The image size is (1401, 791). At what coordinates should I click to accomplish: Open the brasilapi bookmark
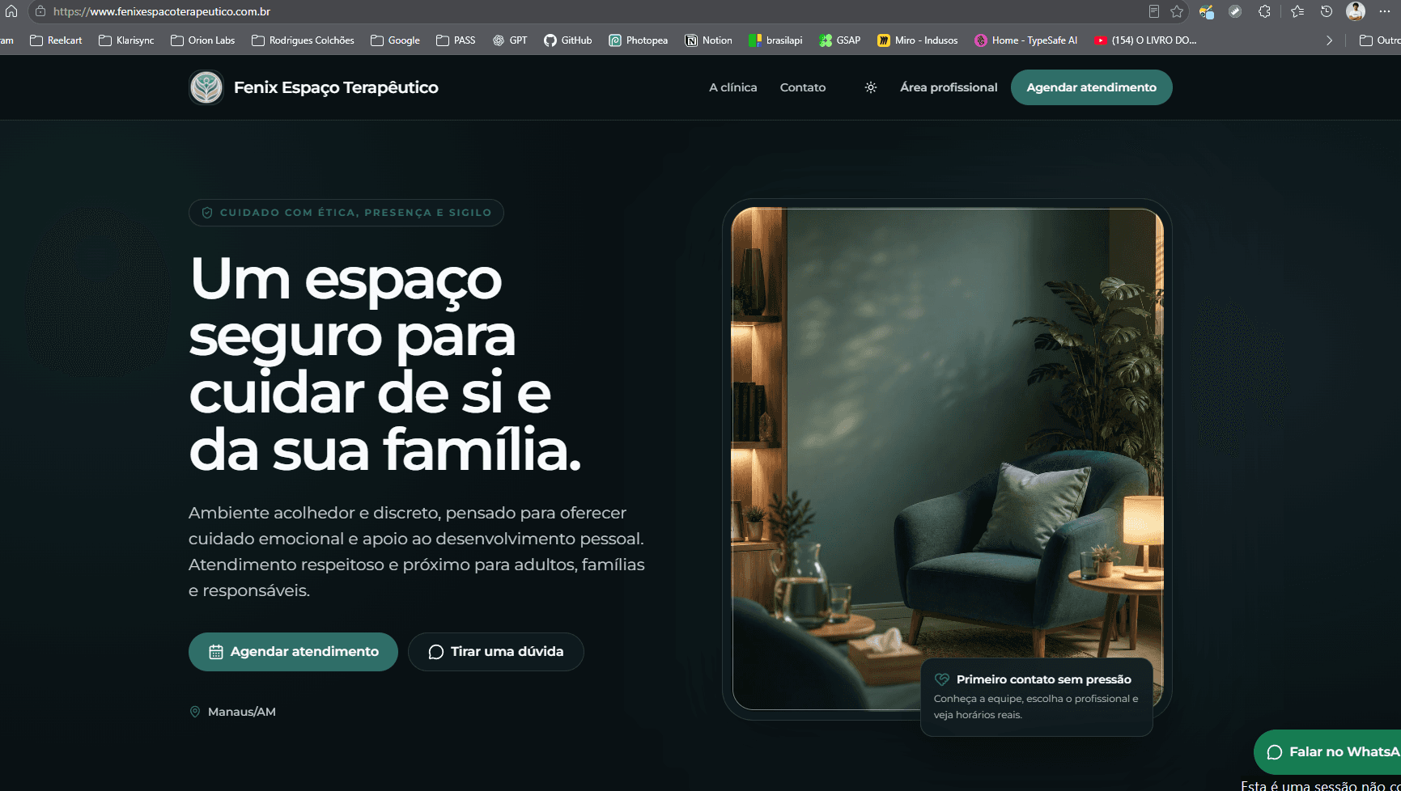(x=776, y=40)
